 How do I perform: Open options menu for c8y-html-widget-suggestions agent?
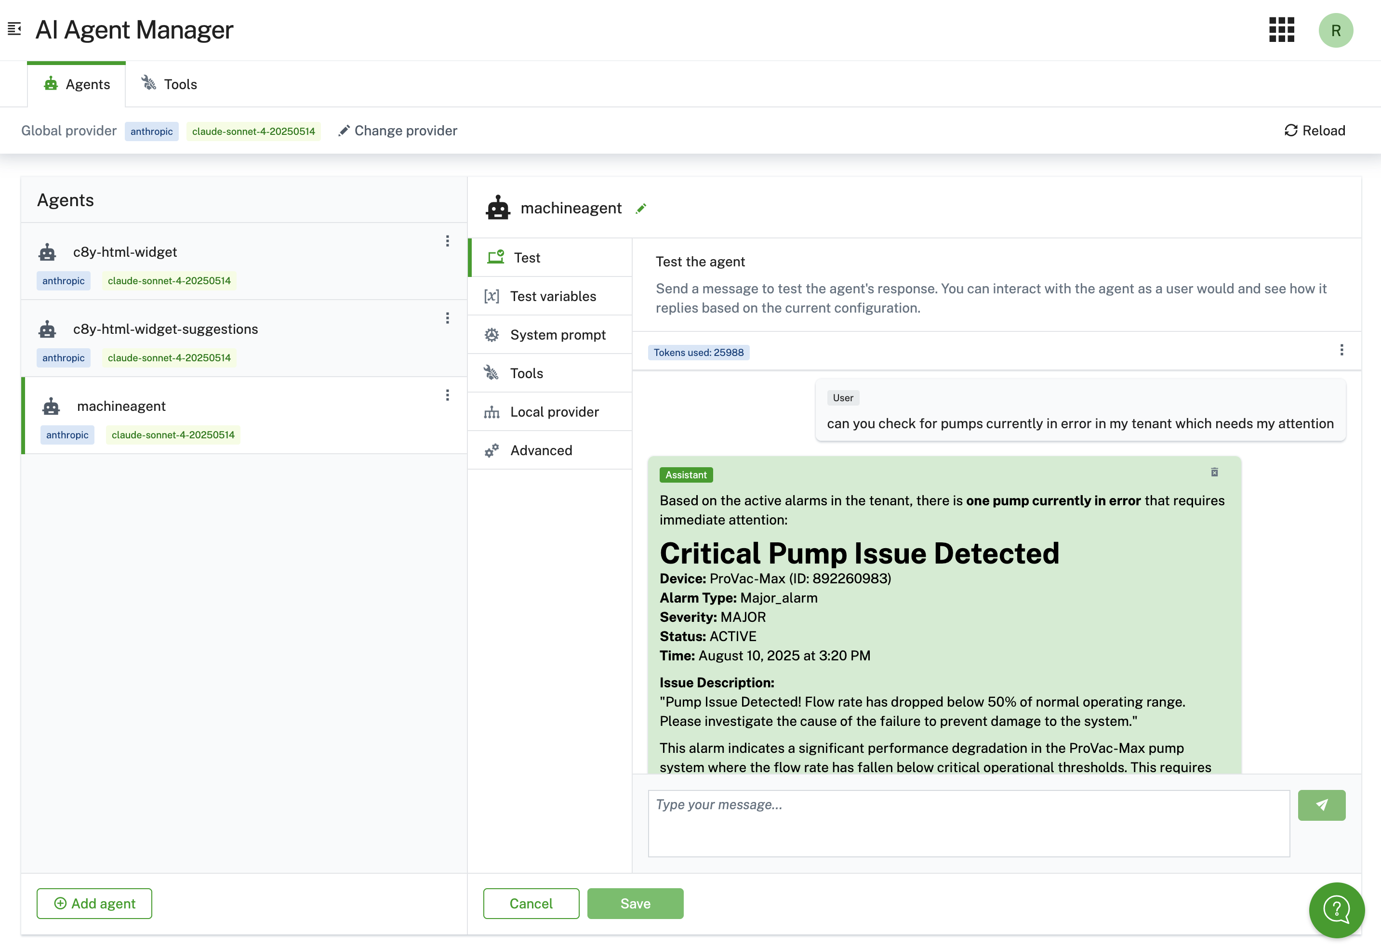click(448, 318)
